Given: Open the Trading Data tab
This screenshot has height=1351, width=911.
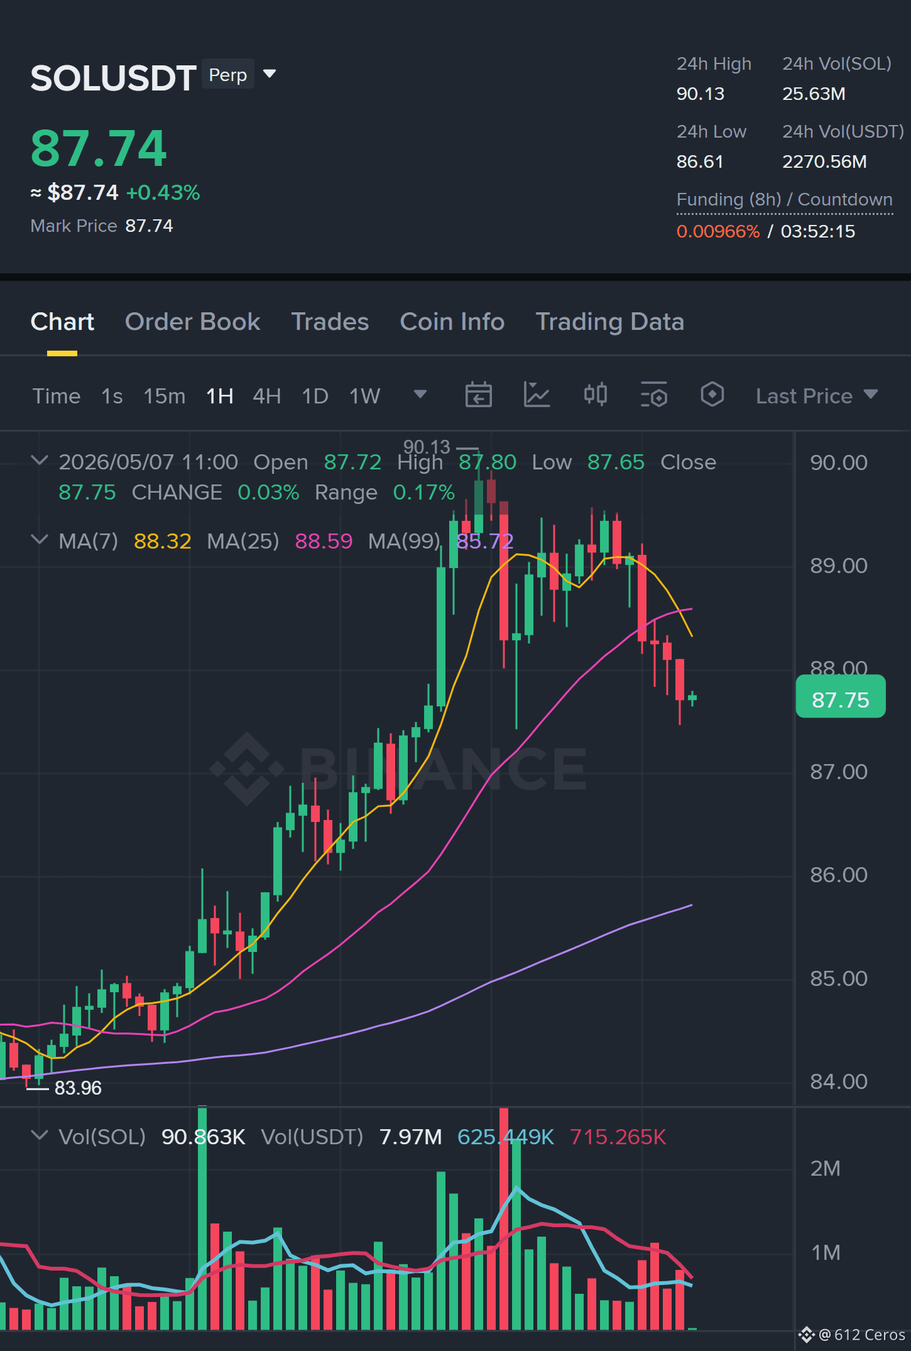Looking at the screenshot, I should coord(609,322).
